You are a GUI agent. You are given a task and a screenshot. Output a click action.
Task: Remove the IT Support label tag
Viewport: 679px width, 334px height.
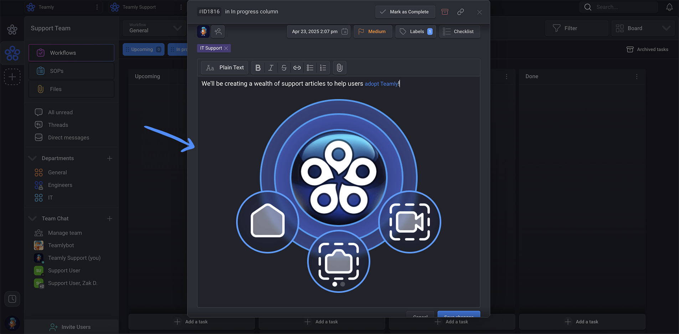coord(226,48)
